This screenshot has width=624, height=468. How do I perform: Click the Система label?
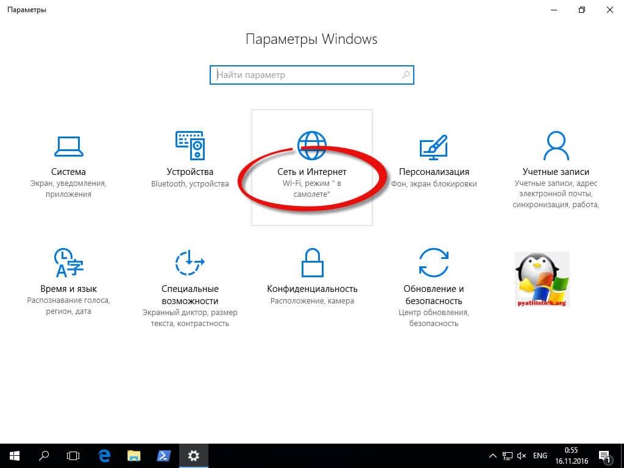68,172
